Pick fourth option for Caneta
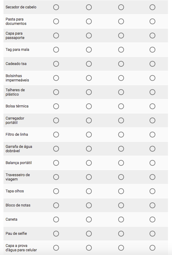 point(152,219)
